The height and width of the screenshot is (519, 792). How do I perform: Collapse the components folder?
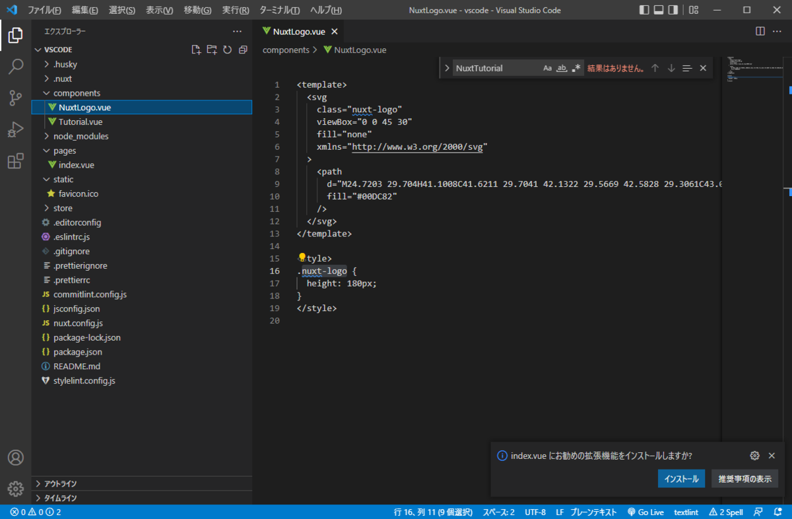(141, 93)
